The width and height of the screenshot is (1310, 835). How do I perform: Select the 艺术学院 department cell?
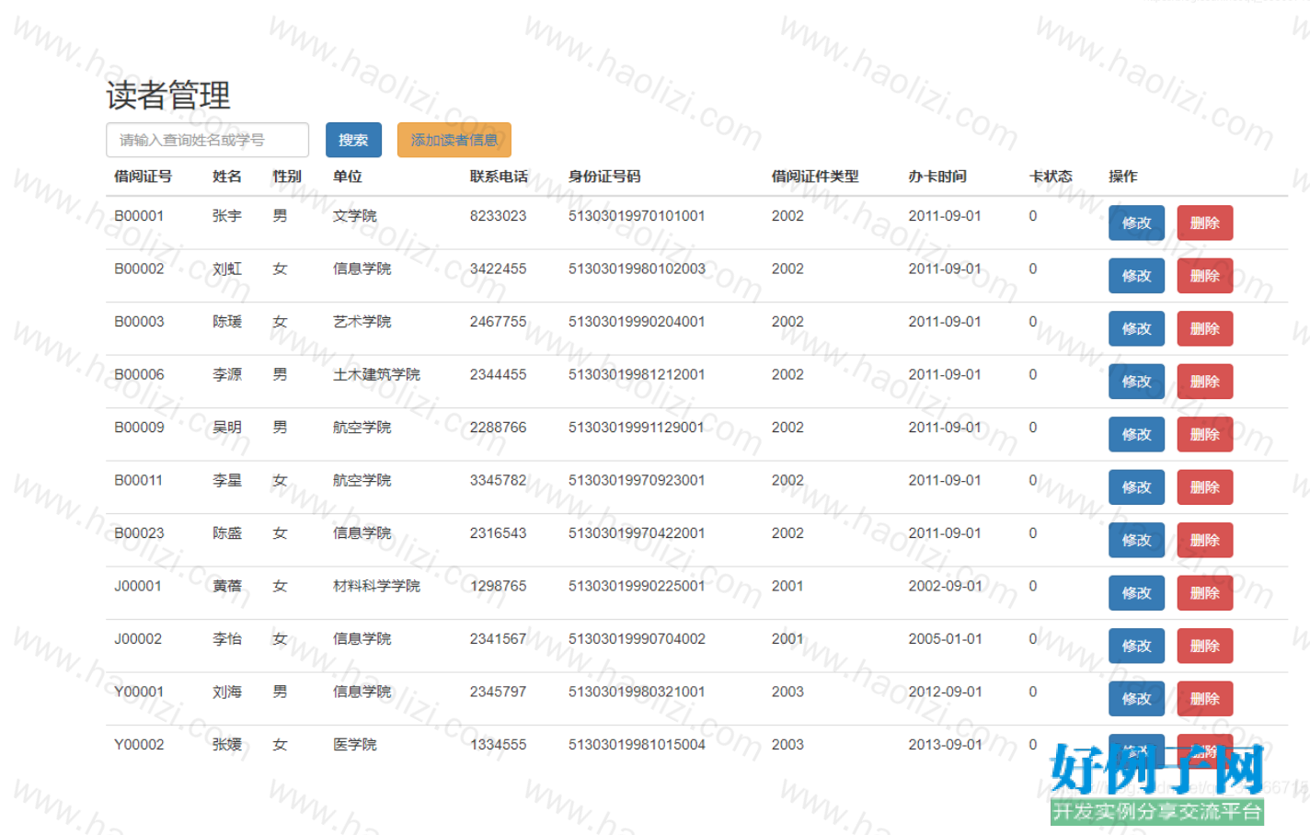[362, 322]
